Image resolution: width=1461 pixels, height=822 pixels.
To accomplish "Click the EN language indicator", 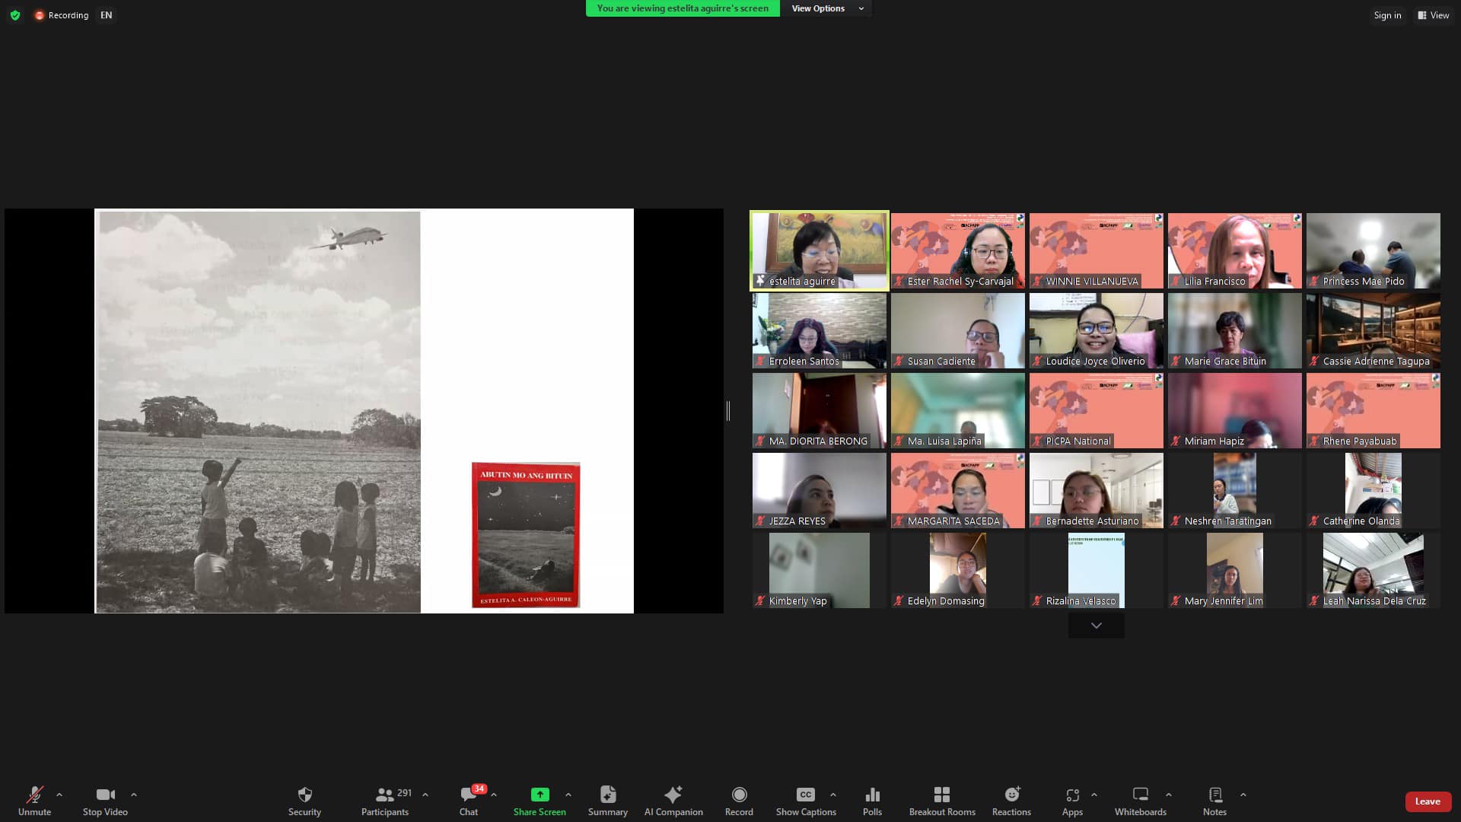I will click(106, 15).
